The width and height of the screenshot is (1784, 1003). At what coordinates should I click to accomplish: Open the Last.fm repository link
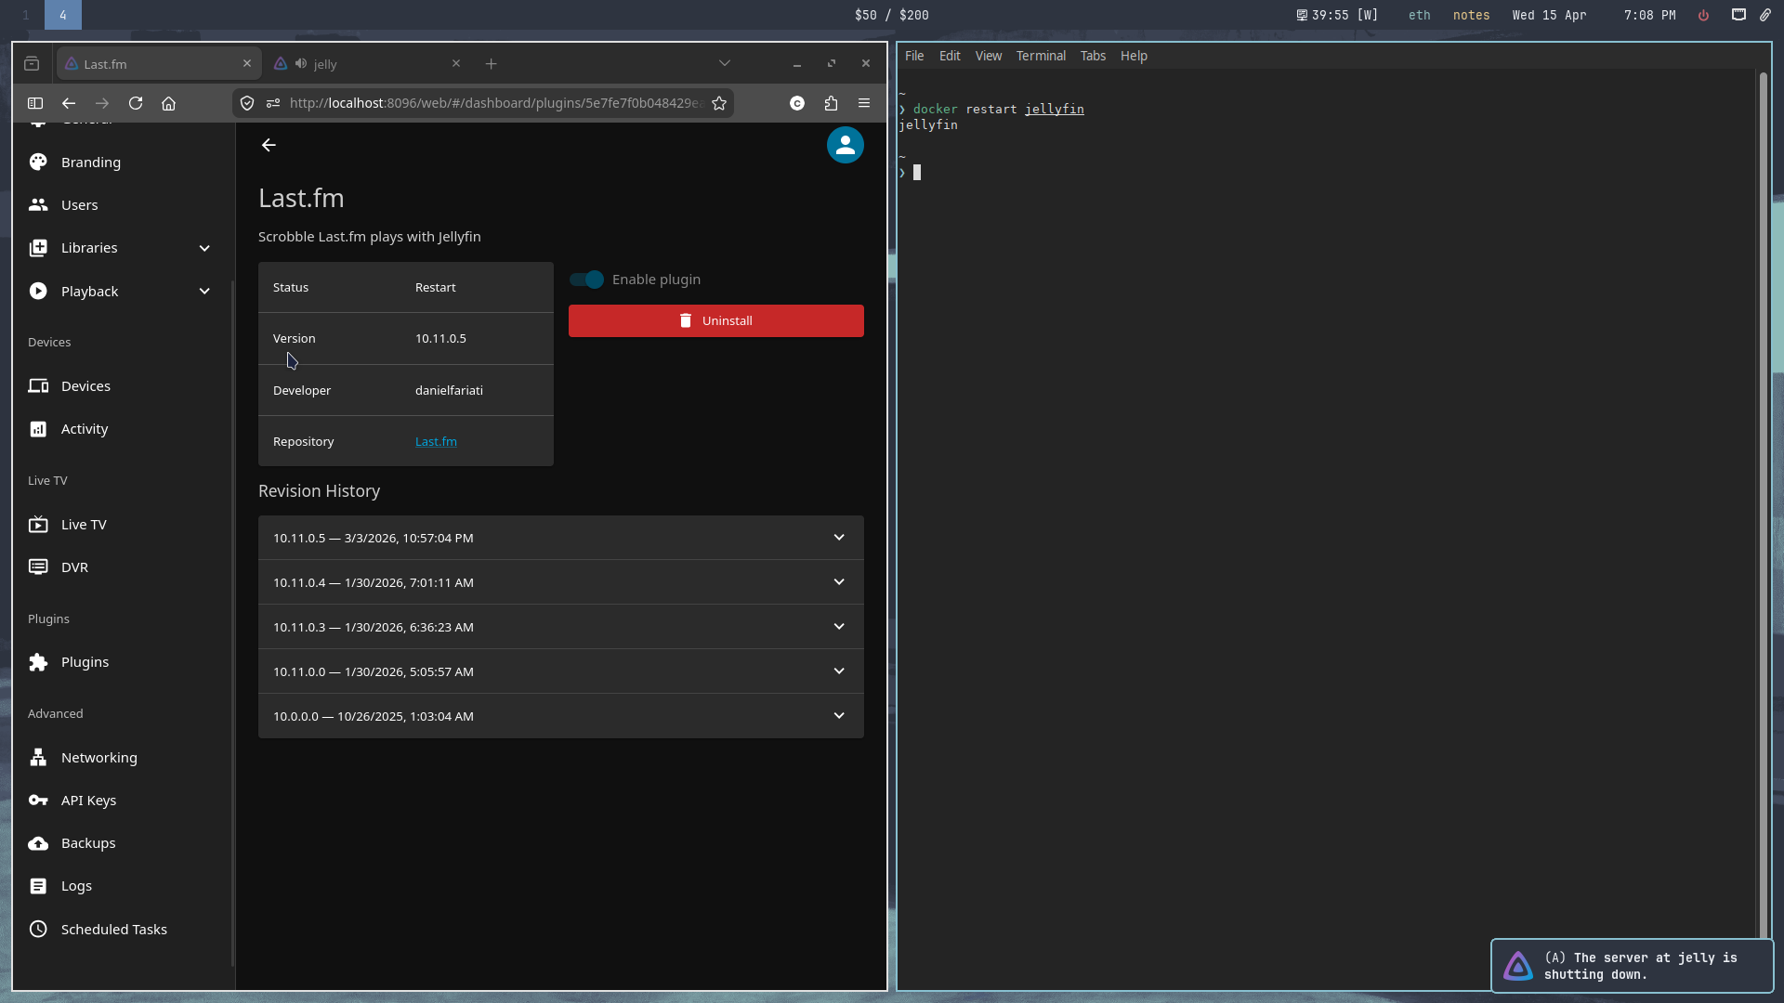436,441
